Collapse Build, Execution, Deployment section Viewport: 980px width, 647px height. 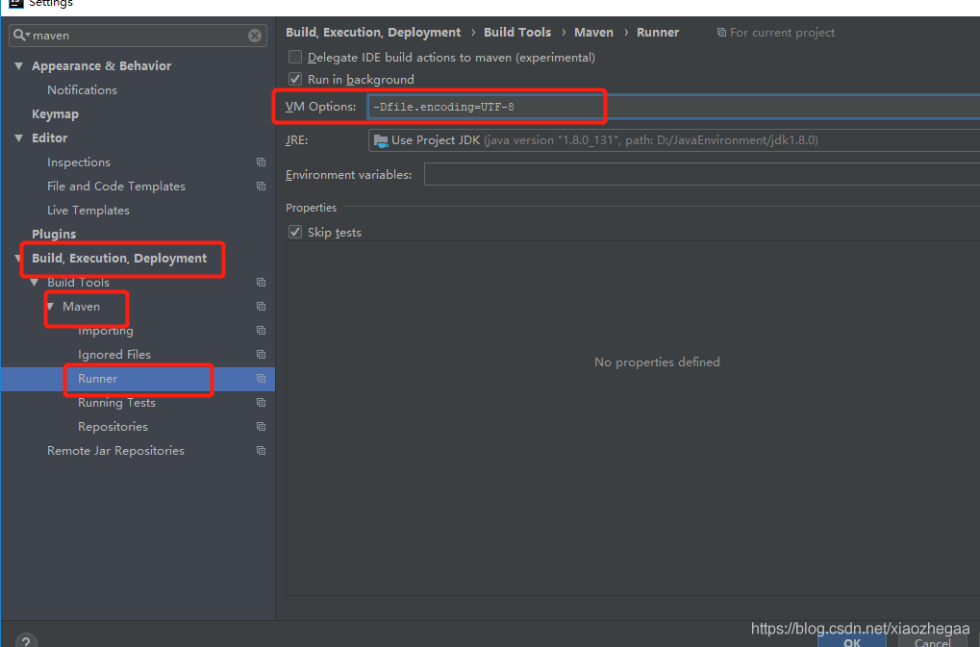pyautogui.click(x=17, y=259)
